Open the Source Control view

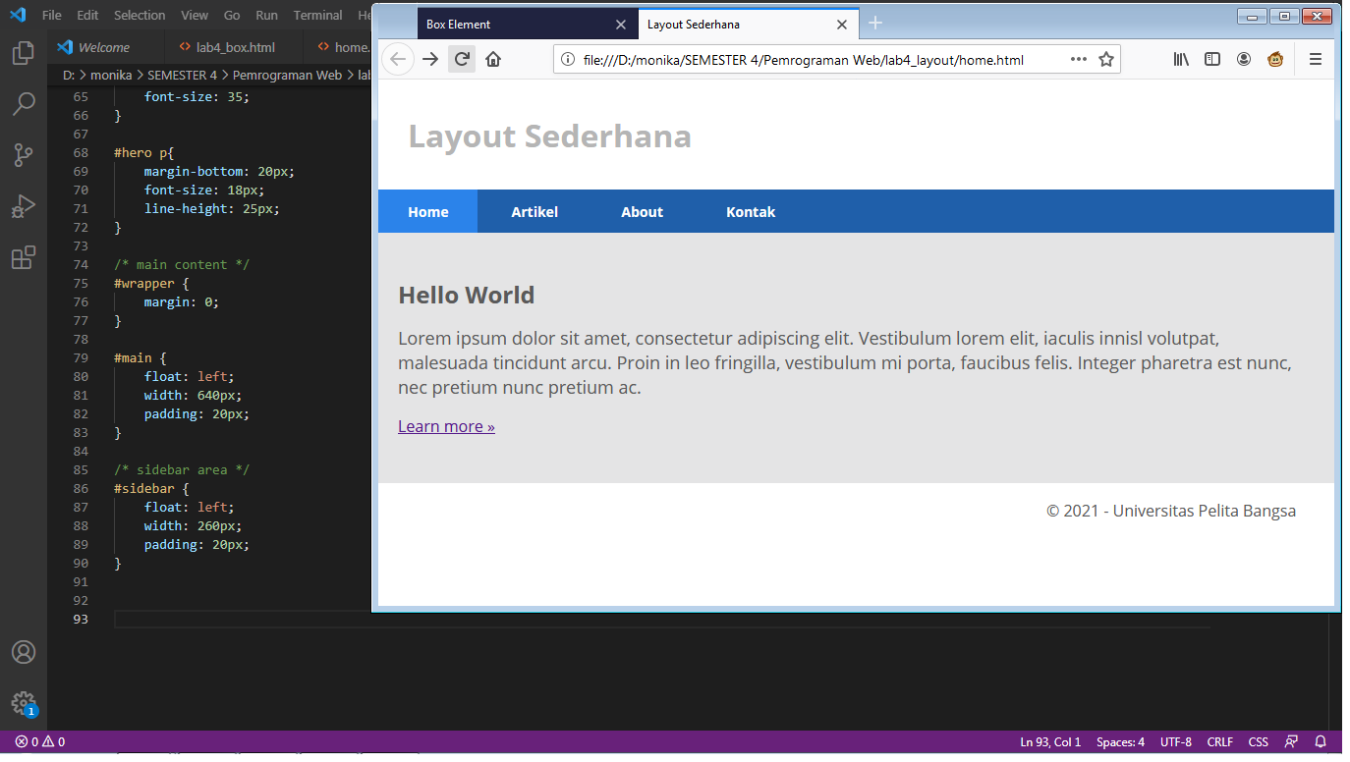[24, 155]
